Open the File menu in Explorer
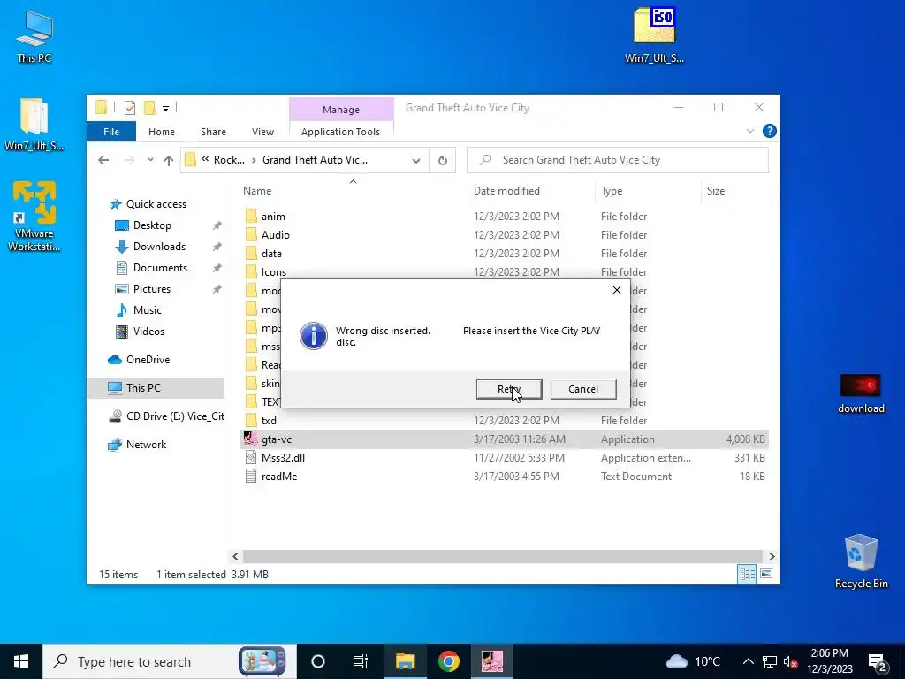The height and width of the screenshot is (679, 905). (x=111, y=132)
